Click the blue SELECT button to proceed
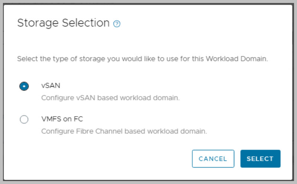Viewport: 297px width, 184px height. pos(260,159)
